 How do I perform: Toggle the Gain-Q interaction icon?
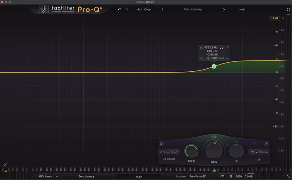point(228,145)
